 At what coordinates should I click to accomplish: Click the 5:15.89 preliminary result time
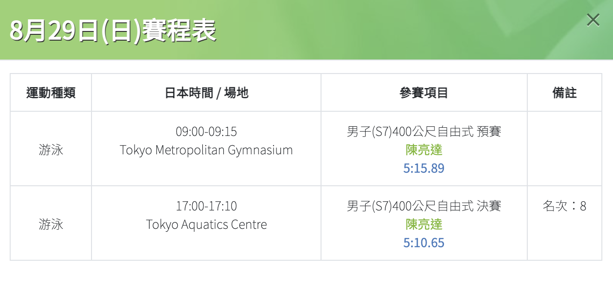click(424, 168)
